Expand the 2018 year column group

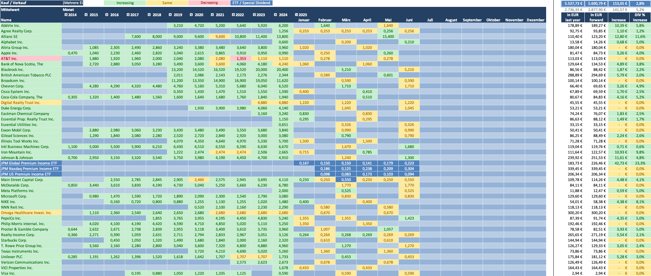point(149,15)
